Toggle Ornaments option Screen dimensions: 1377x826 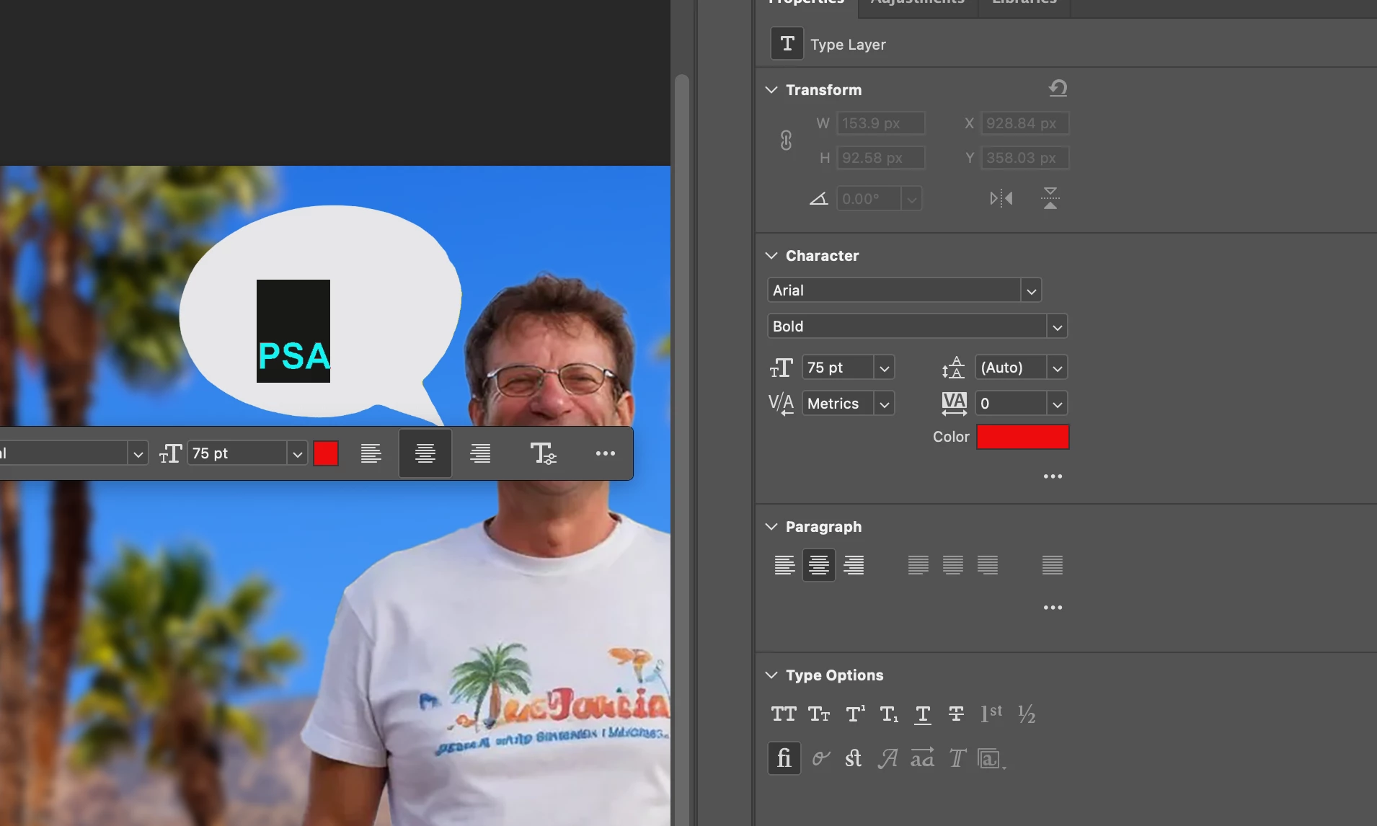(991, 759)
